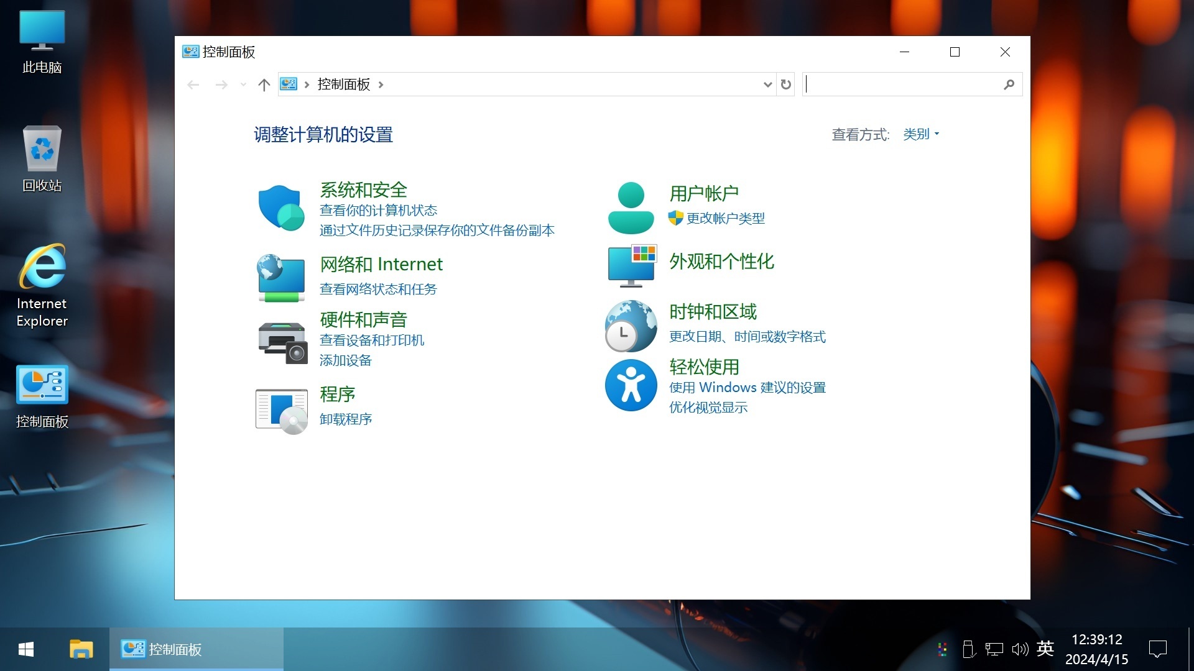Click the 时钟和区域 clock icon
The width and height of the screenshot is (1194, 671).
(x=631, y=326)
